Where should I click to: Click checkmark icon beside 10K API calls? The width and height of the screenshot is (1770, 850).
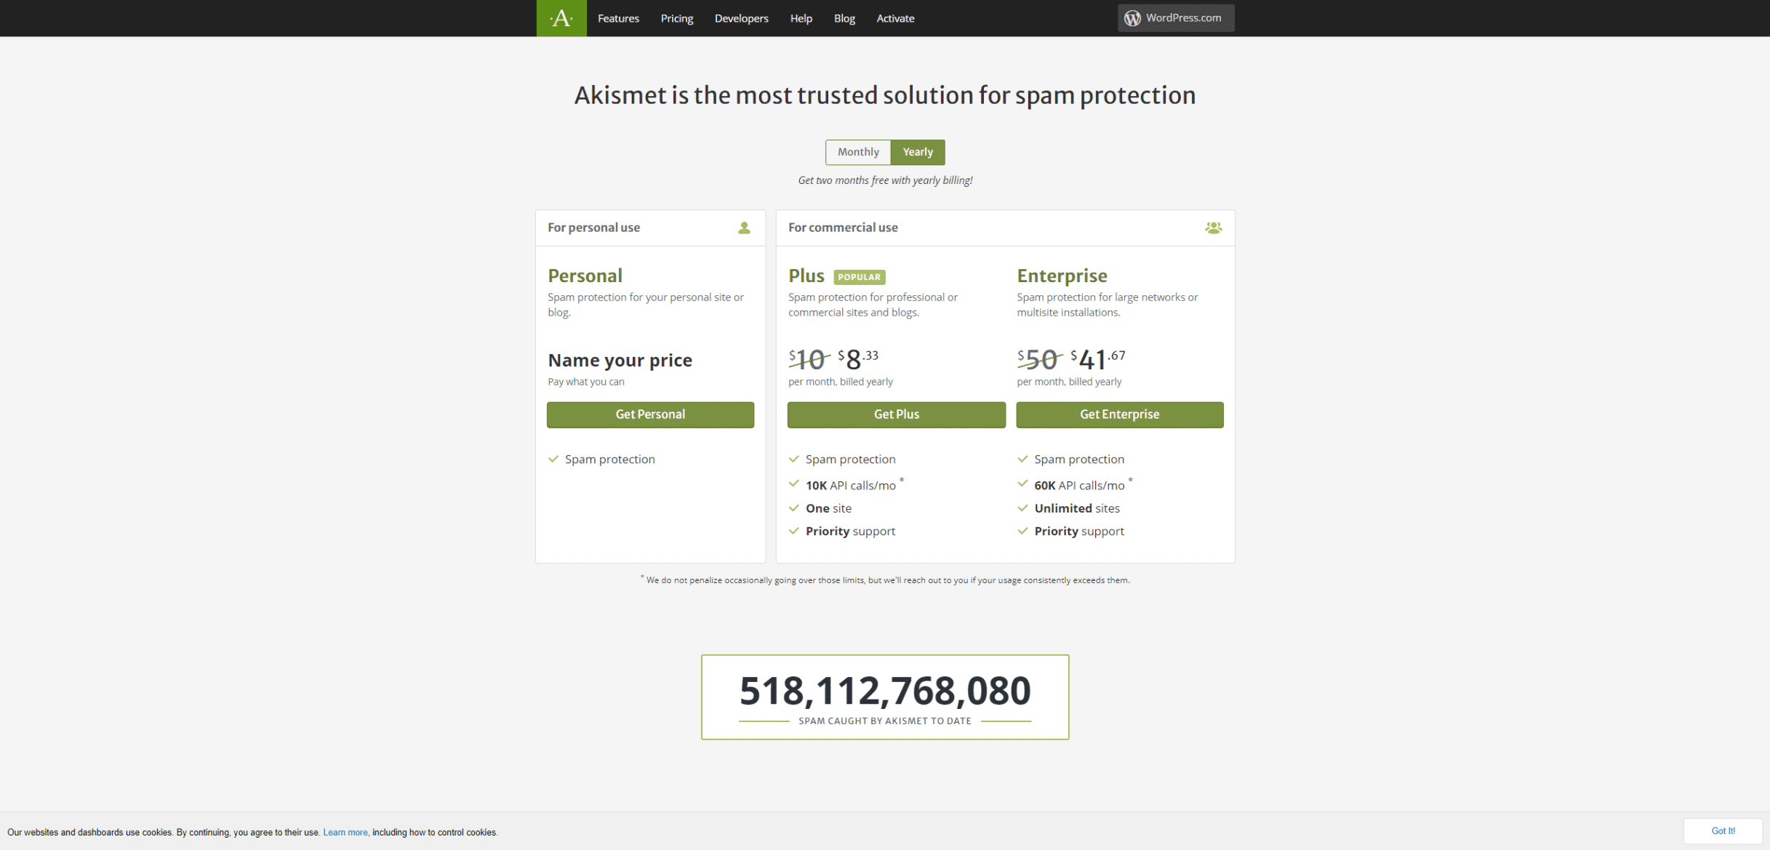pyautogui.click(x=794, y=484)
